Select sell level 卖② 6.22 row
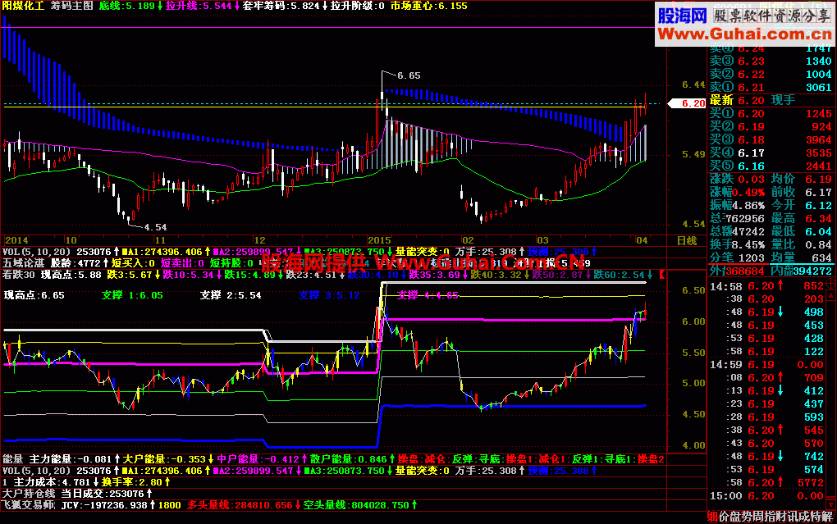Viewport: 837px width, 524px height. pos(771,74)
